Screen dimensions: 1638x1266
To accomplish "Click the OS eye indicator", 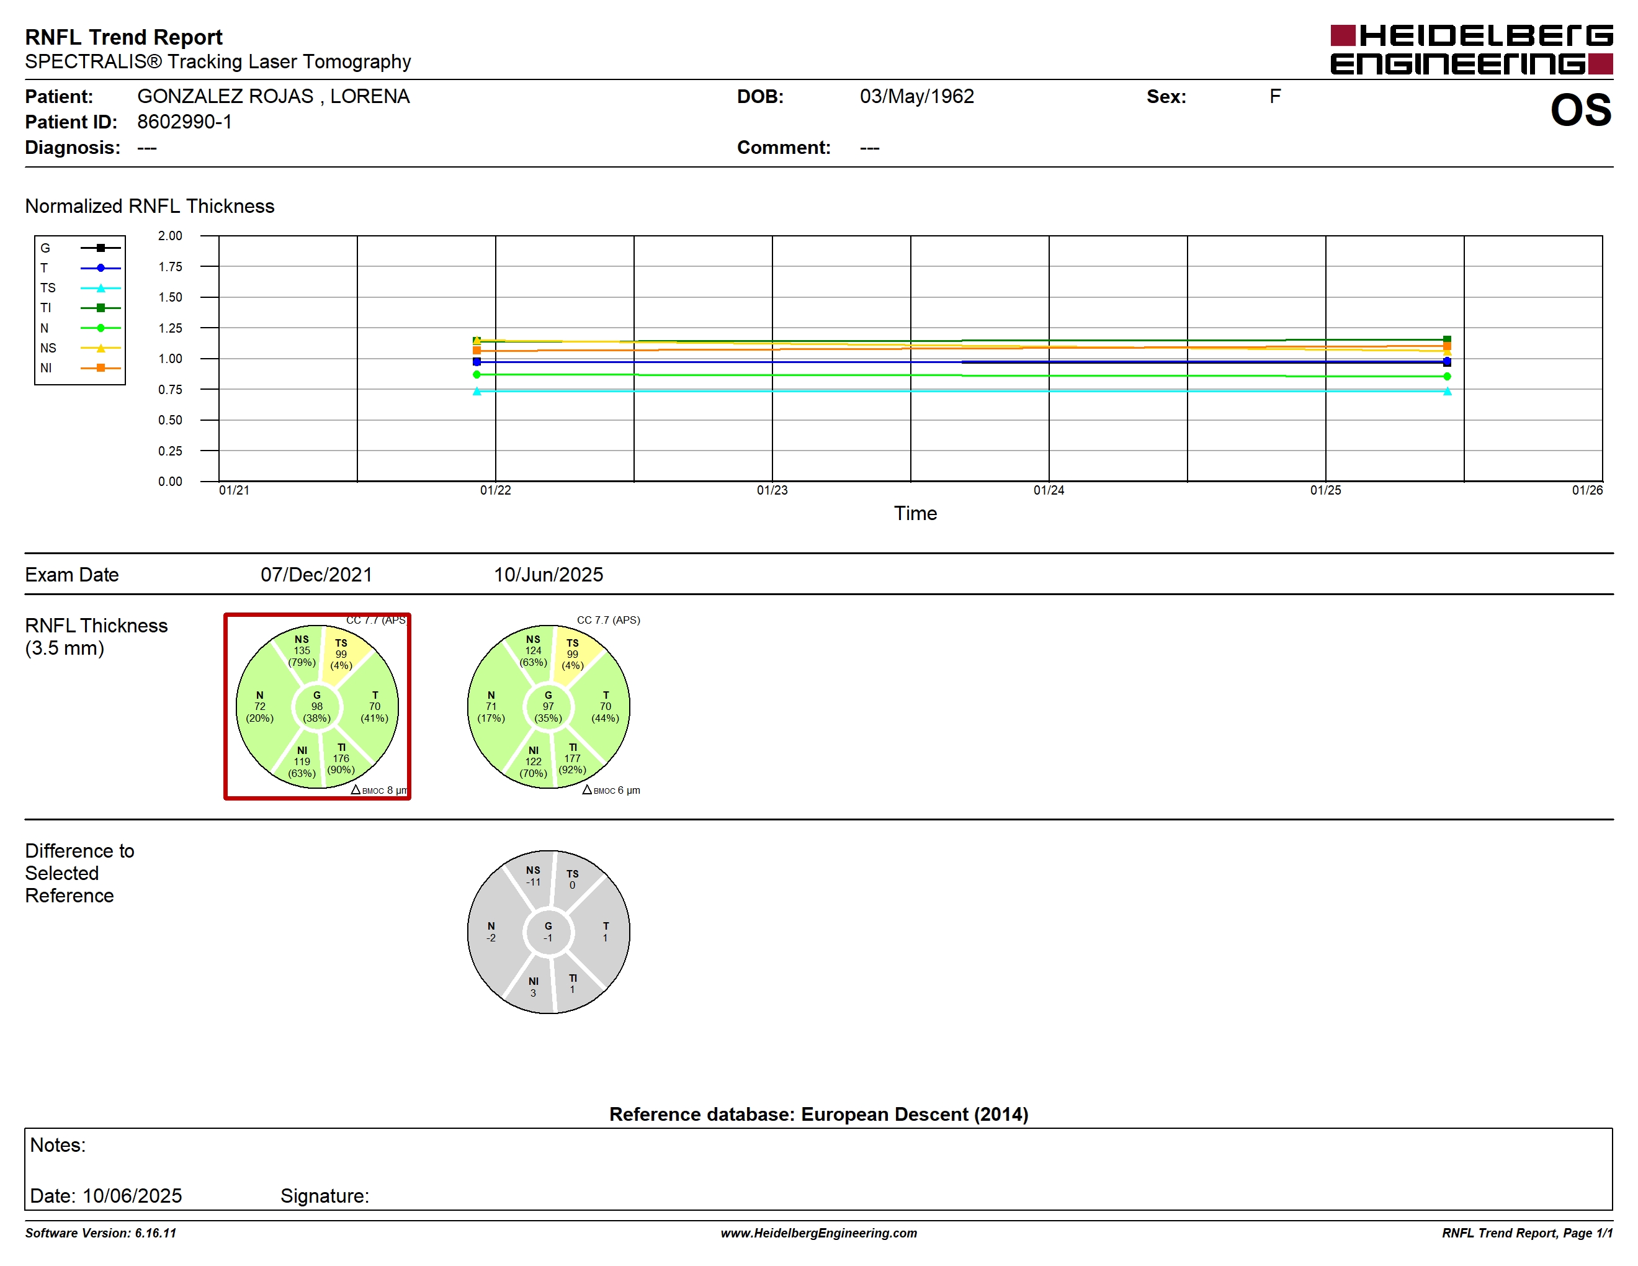I will point(1581,109).
